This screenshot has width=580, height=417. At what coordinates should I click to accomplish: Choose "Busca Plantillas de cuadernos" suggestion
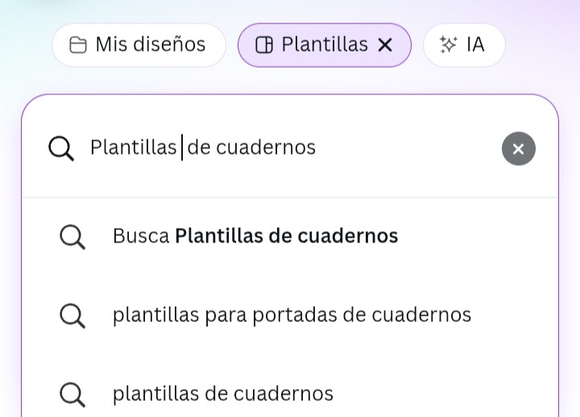tap(290, 236)
